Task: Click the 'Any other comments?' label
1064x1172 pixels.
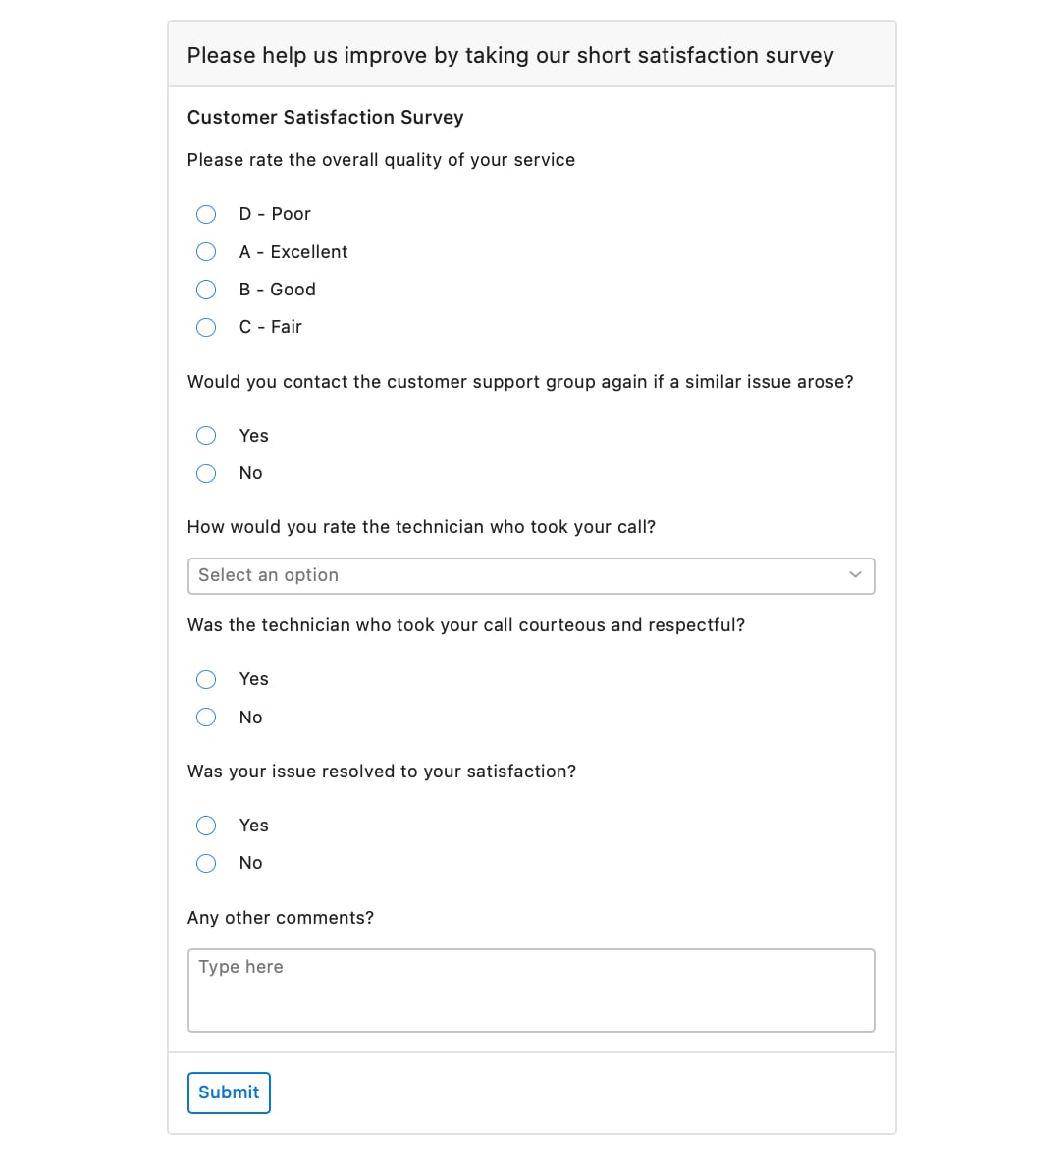Action: point(281,917)
